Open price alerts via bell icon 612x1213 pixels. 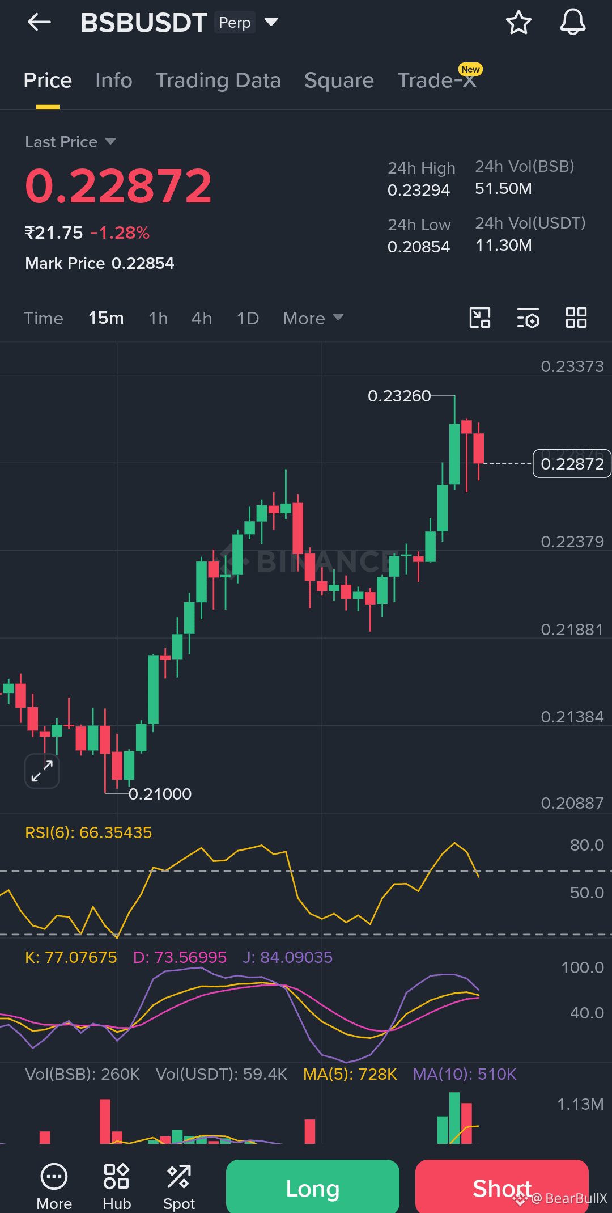point(573,23)
